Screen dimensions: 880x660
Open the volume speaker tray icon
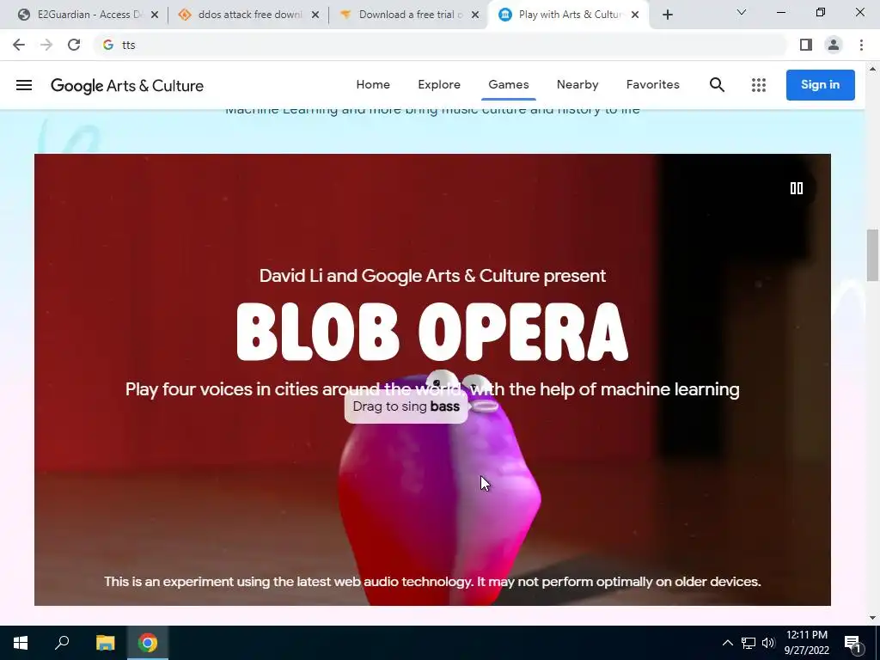768,643
